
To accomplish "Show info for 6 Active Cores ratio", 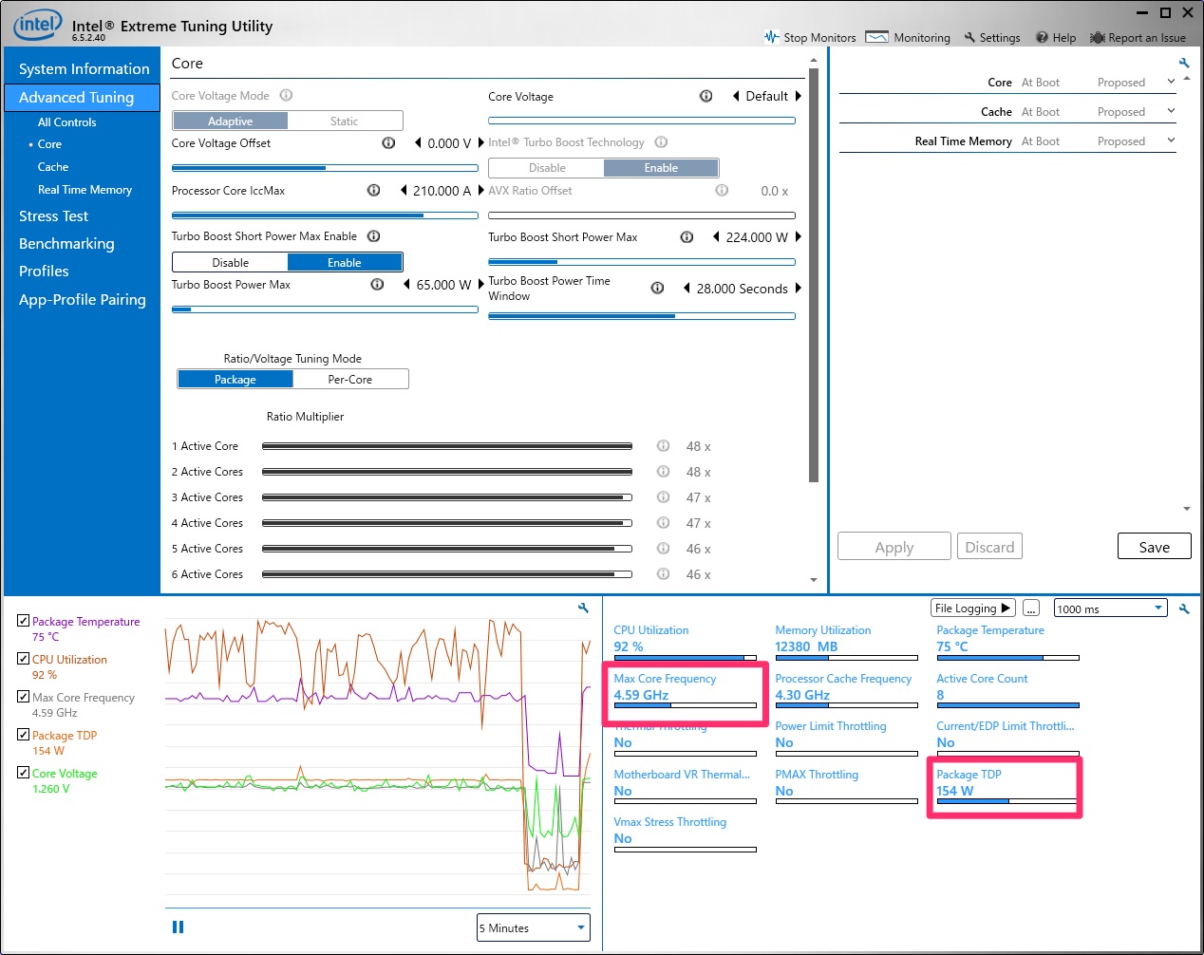I will tap(663, 574).
